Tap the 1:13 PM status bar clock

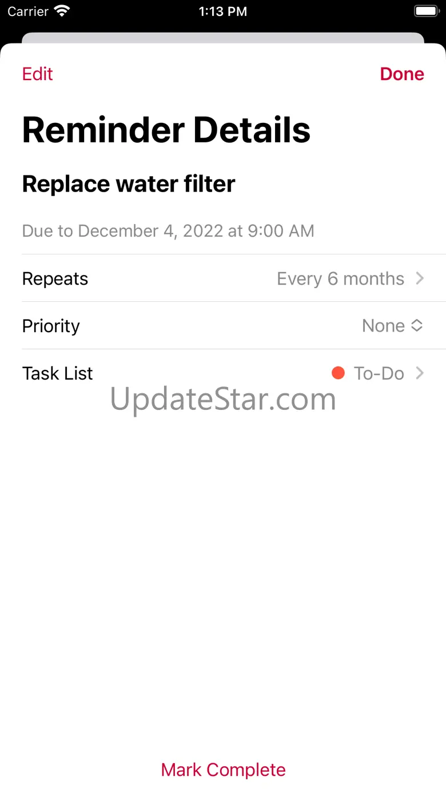click(x=223, y=11)
